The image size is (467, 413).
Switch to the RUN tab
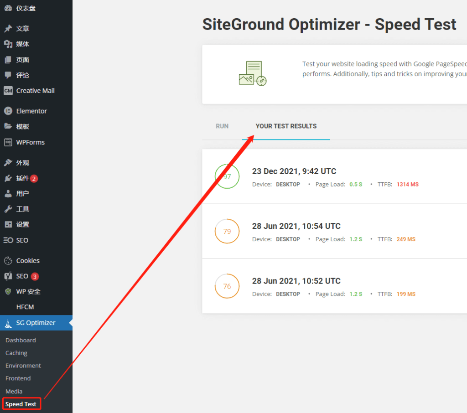[x=222, y=126]
